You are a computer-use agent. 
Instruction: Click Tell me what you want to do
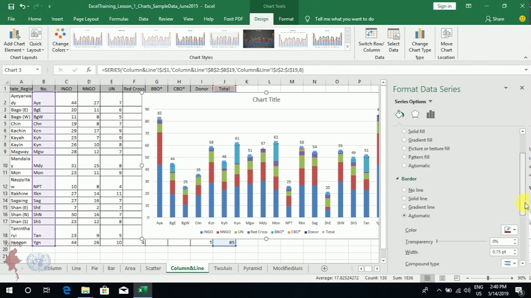[344, 19]
